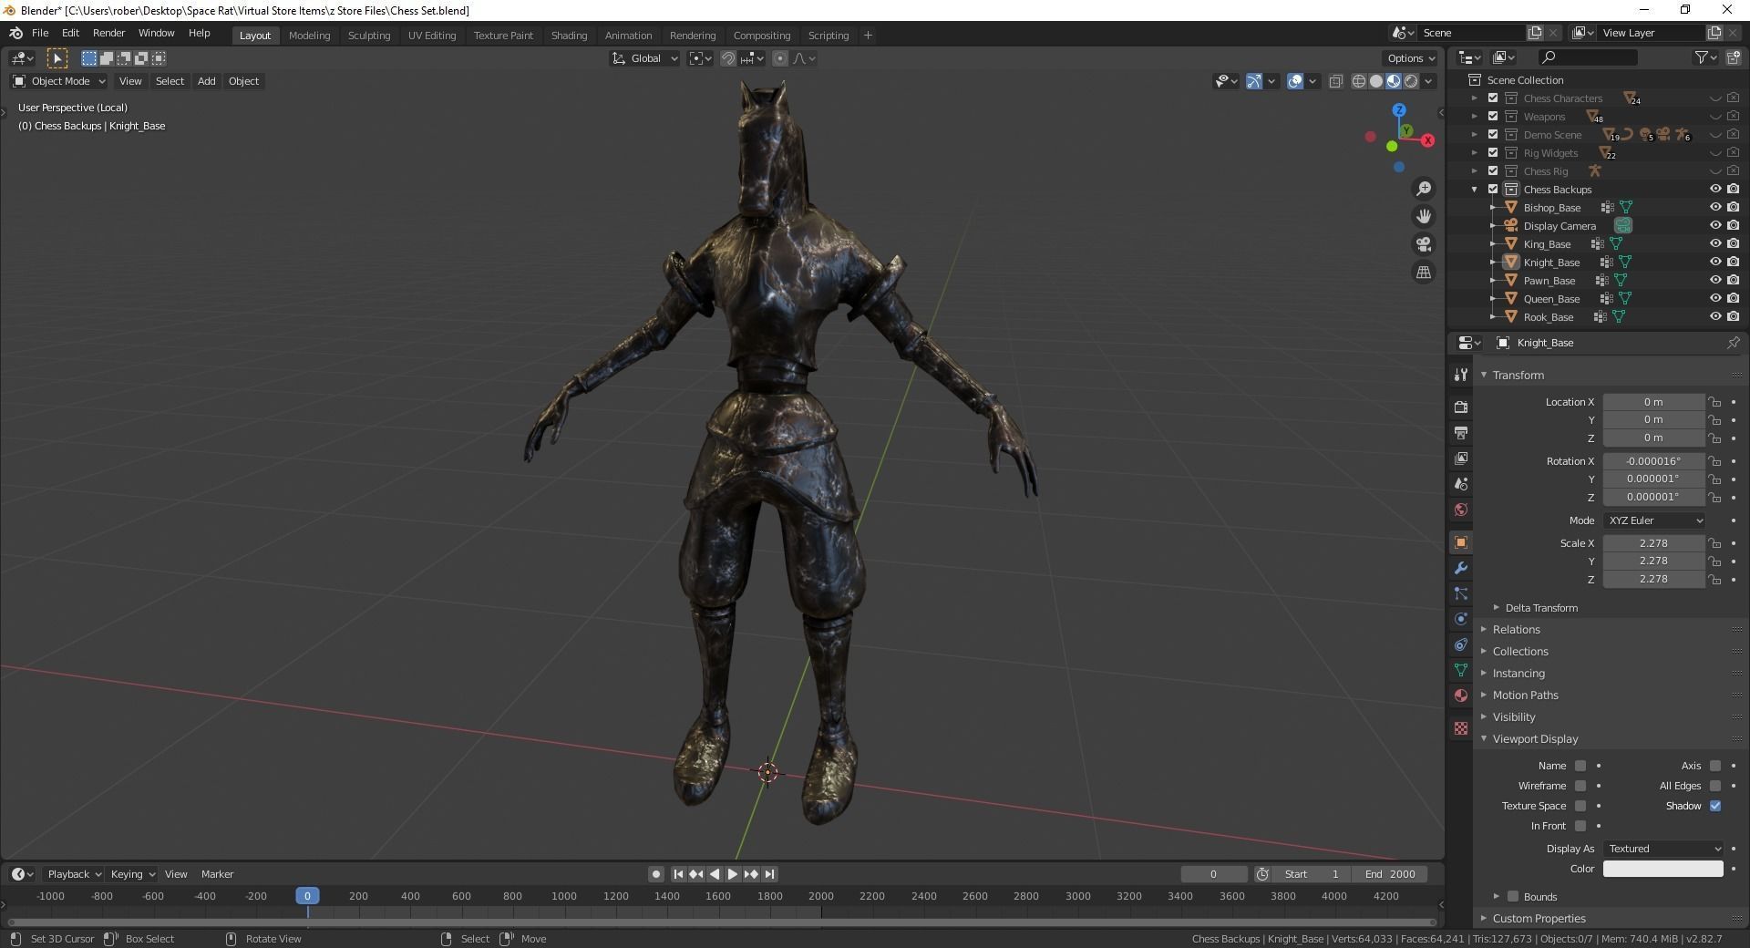Select material preview viewport shading
Screen dimensions: 1750x948
point(1394,81)
